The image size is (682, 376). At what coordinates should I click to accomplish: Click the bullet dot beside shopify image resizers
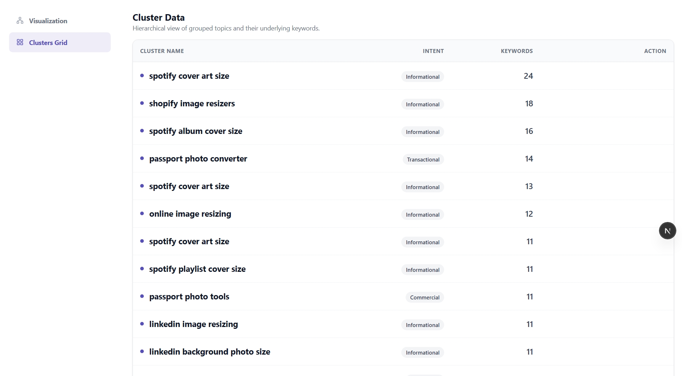tap(142, 103)
